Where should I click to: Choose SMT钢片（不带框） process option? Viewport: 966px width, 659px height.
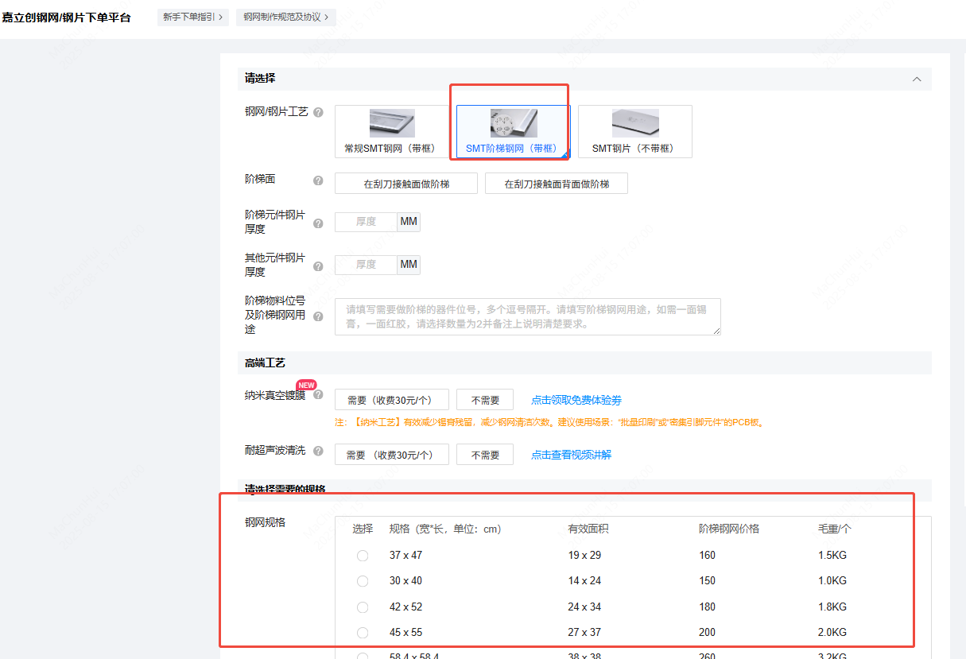coord(634,132)
